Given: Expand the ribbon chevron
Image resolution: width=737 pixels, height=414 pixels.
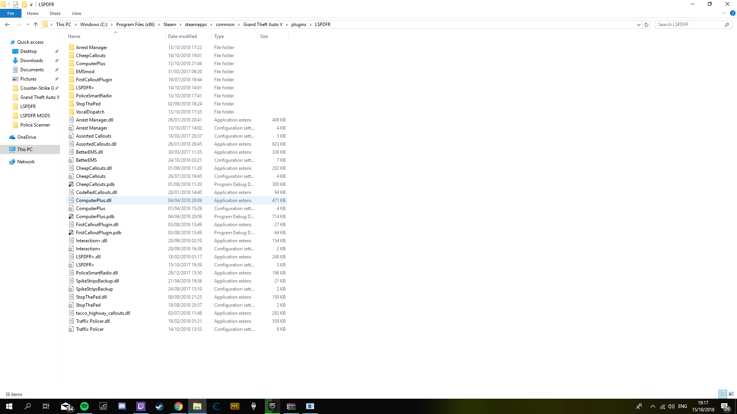Looking at the screenshot, I should pos(724,13).
